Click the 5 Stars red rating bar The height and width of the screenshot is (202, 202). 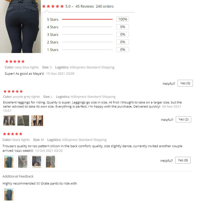[x=87, y=19]
